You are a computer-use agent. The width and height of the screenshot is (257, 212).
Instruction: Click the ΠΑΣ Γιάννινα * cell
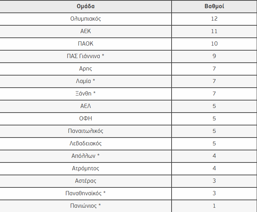pos(85,56)
